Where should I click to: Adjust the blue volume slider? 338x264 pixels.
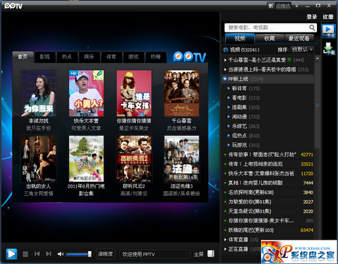tap(78, 254)
